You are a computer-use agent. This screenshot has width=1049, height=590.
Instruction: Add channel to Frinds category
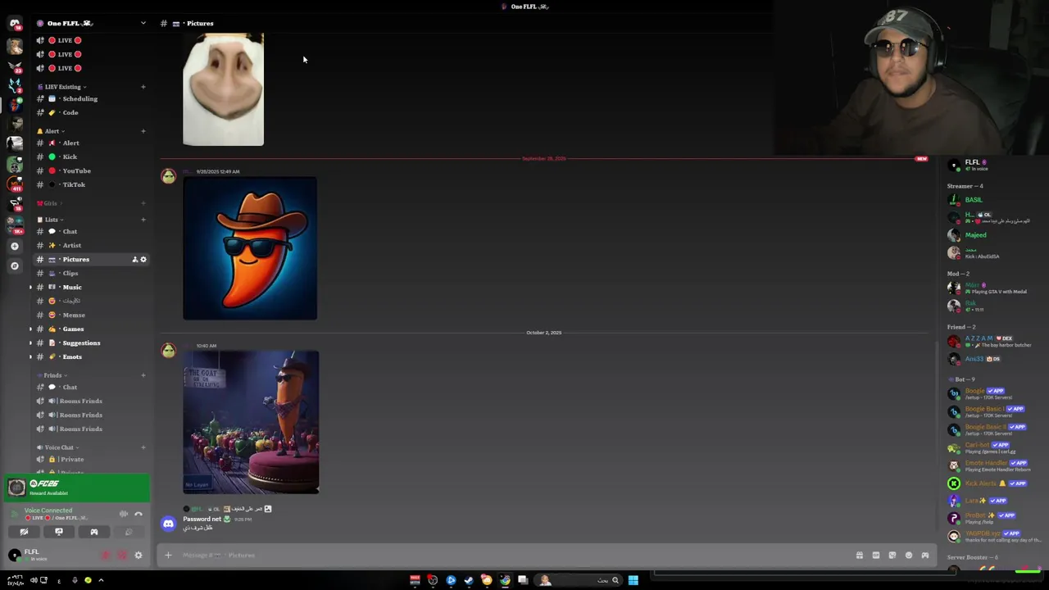[x=143, y=375]
